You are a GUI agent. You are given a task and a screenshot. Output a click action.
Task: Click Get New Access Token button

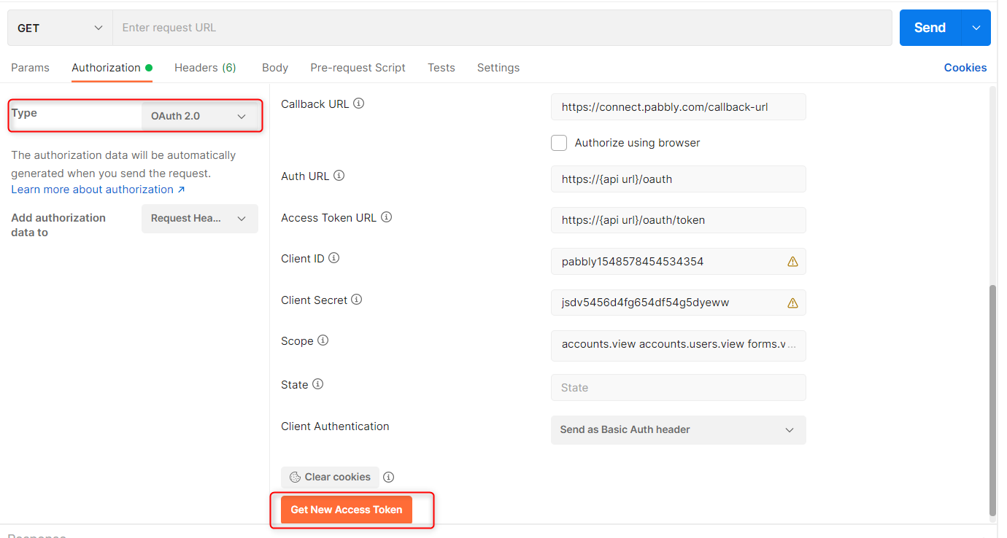(347, 510)
